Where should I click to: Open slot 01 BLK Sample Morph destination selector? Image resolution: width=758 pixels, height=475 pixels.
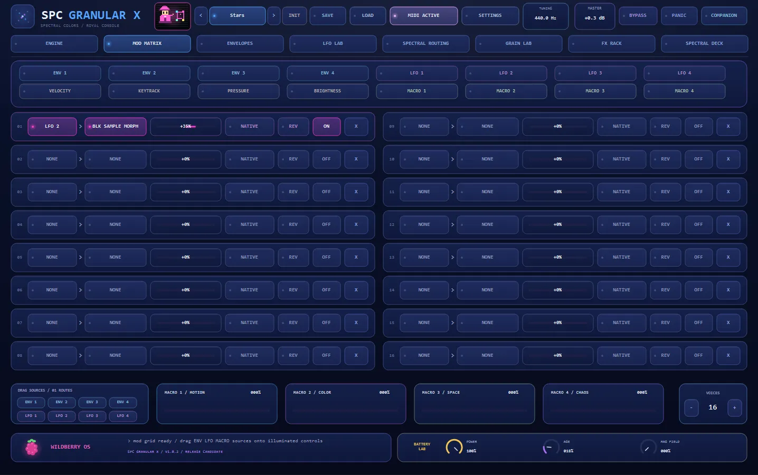click(116, 127)
